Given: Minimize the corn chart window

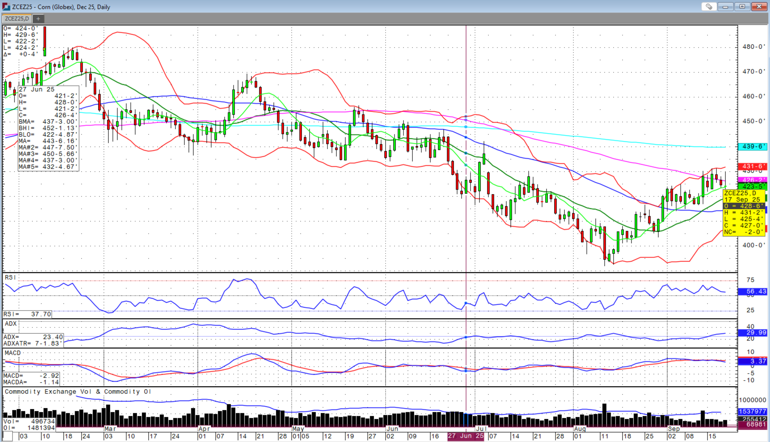Looking at the screenshot, I should pos(725,7).
